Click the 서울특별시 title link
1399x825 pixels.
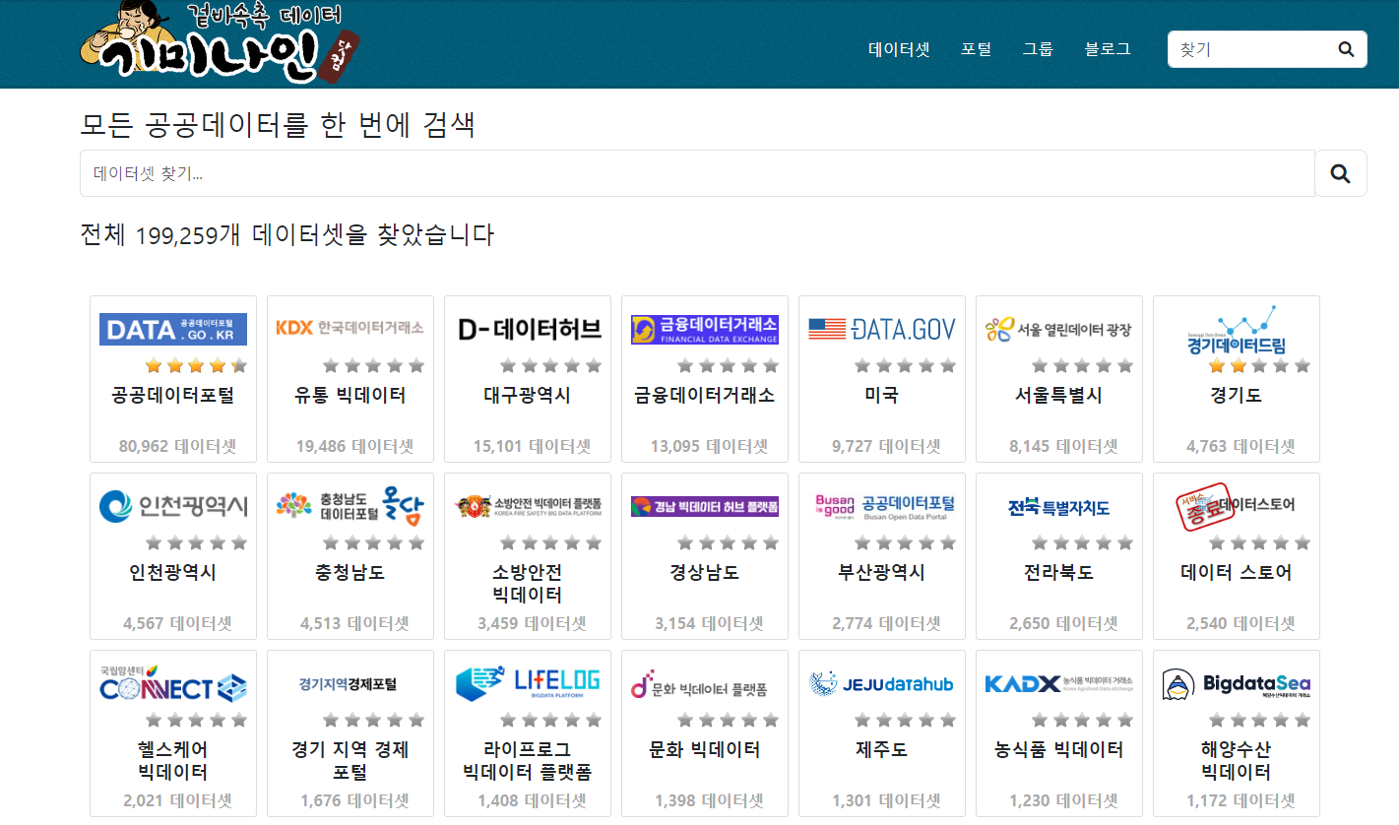1059,396
